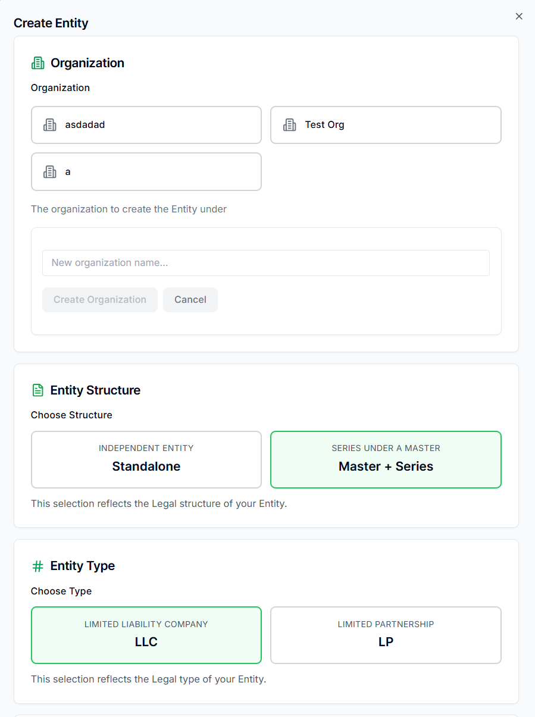Click the building icon in the 'a' card
This screenshot has width=535, height=717.
tap(50, 172)
